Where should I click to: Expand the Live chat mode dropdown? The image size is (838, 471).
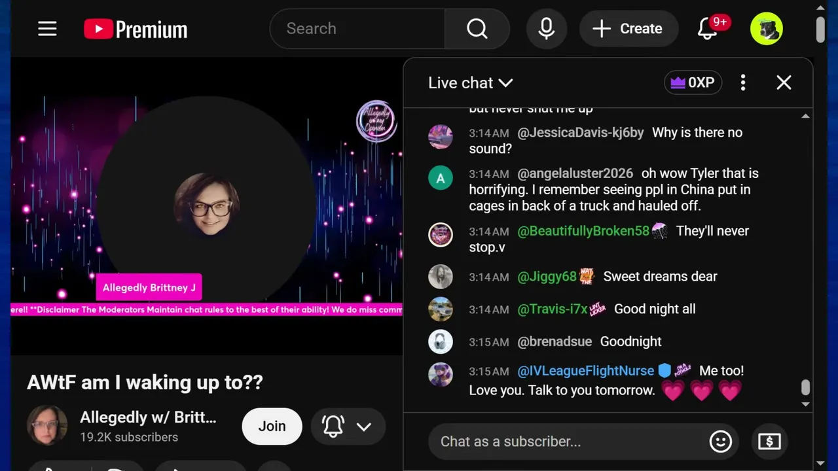[470, 83]
